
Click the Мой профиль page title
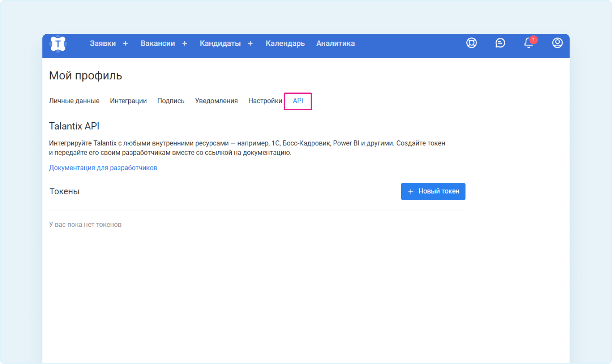pos(86,76)
